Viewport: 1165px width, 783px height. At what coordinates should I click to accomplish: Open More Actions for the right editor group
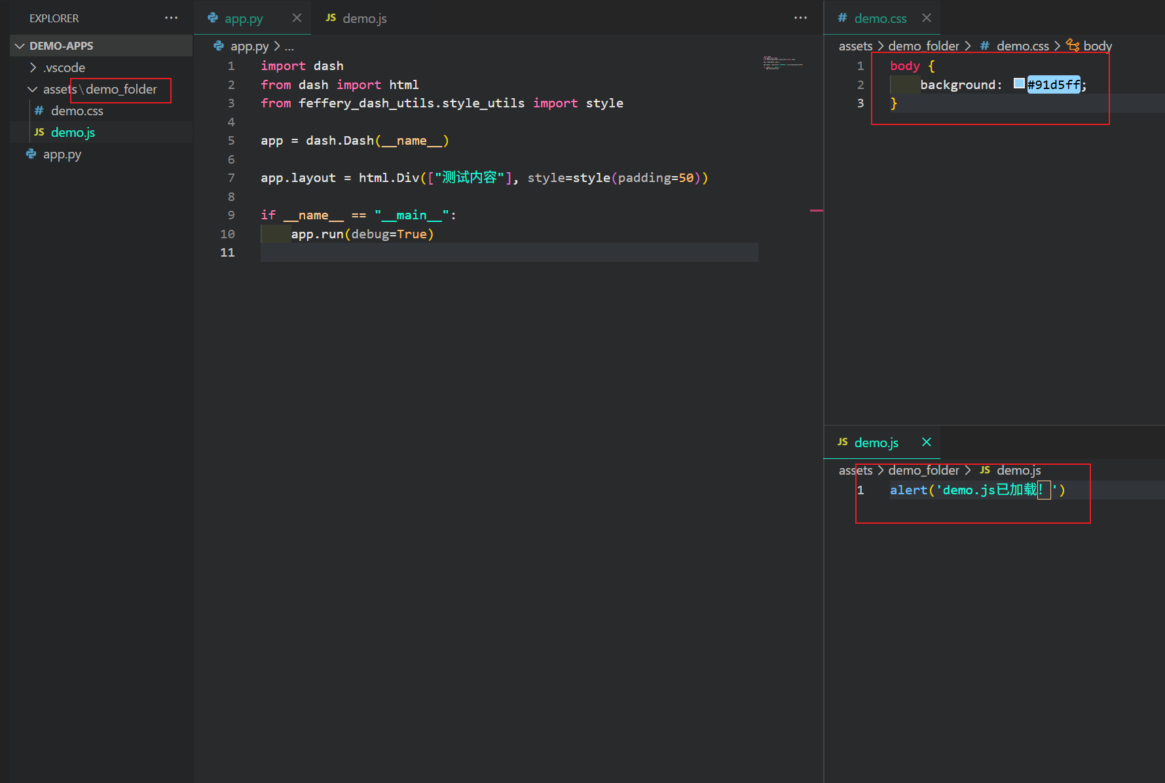(x=800, y=18)
